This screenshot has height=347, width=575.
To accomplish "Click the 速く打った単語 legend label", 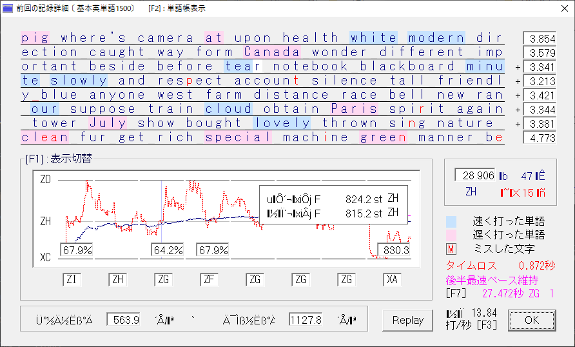I will click(x=509, y=221).
